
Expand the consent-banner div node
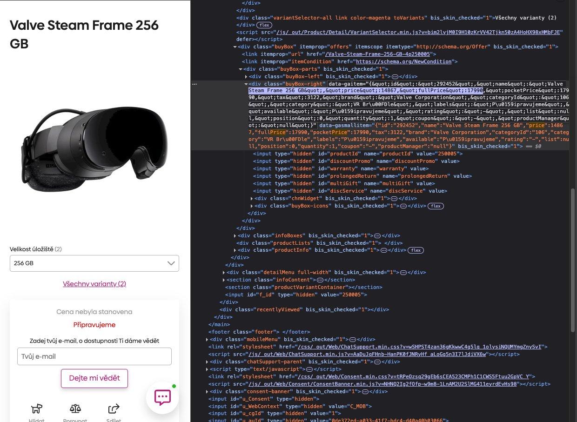(207, 392)
